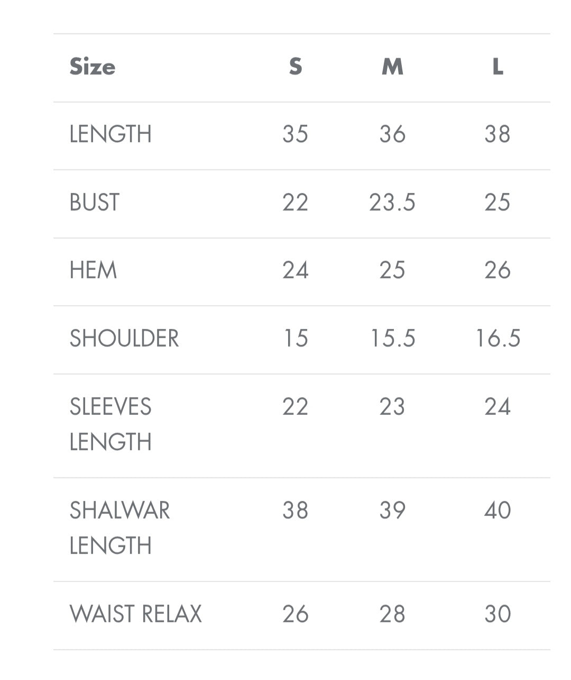This screenshot has width=571, height=680.
Task: Click the shoulder value 15.5 for medium
Action: point(392,339)
